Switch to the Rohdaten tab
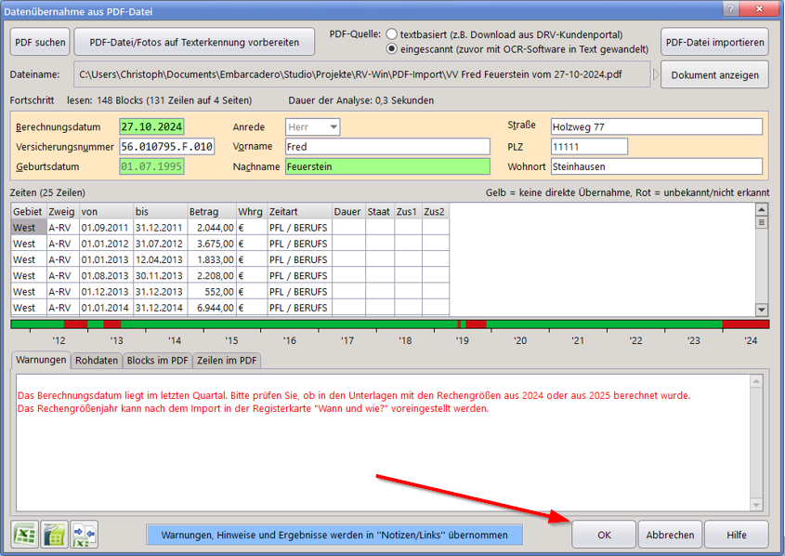Viewport: 785px width, 556px height. pos(97,361)
